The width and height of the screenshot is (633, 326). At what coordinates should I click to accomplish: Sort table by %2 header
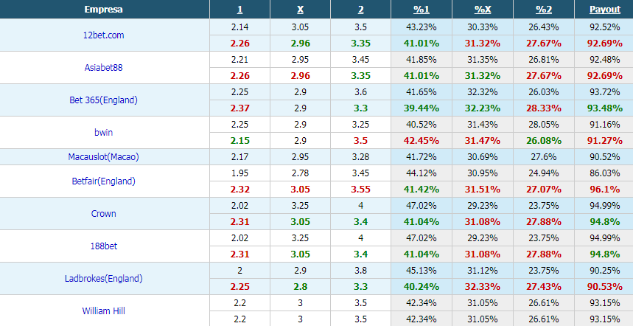(544, 10)
